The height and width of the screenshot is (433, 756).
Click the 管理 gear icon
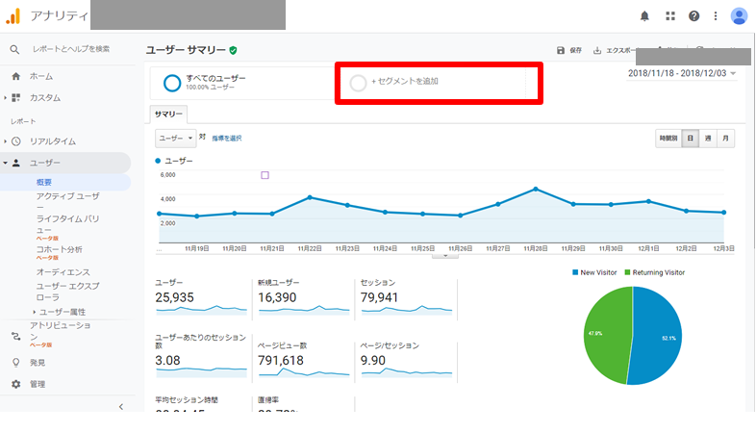(x=16, y=384)
